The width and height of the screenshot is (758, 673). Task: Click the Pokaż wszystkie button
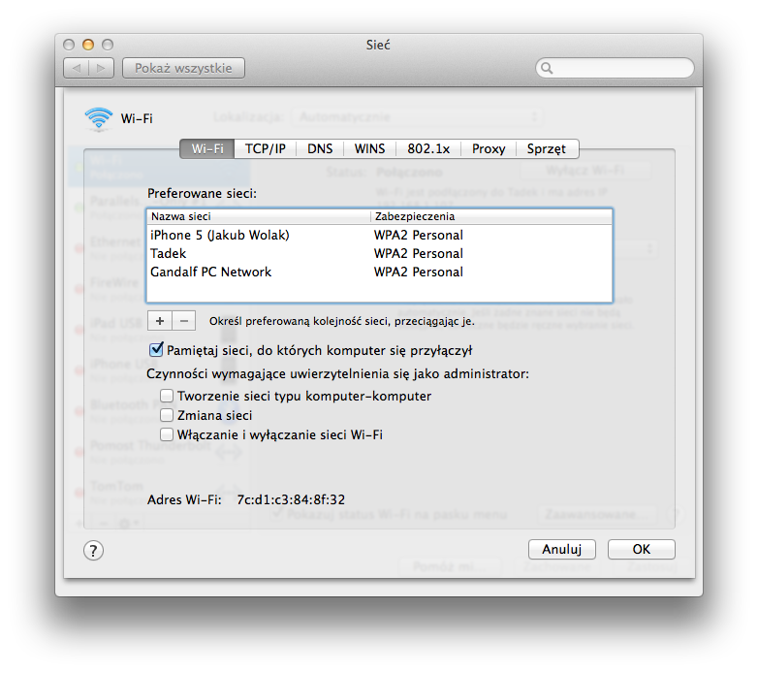(183, 68)
